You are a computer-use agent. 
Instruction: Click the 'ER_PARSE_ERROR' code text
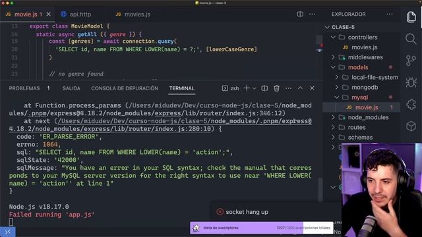[x=69, y=137]
